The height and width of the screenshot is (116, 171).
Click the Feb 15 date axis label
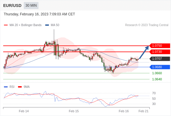[x=74, y=111]
